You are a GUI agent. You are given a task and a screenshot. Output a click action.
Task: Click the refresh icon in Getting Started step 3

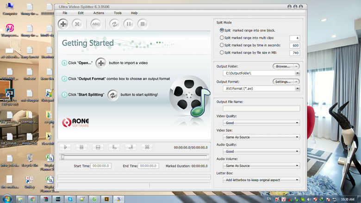(x=113, y=95)
